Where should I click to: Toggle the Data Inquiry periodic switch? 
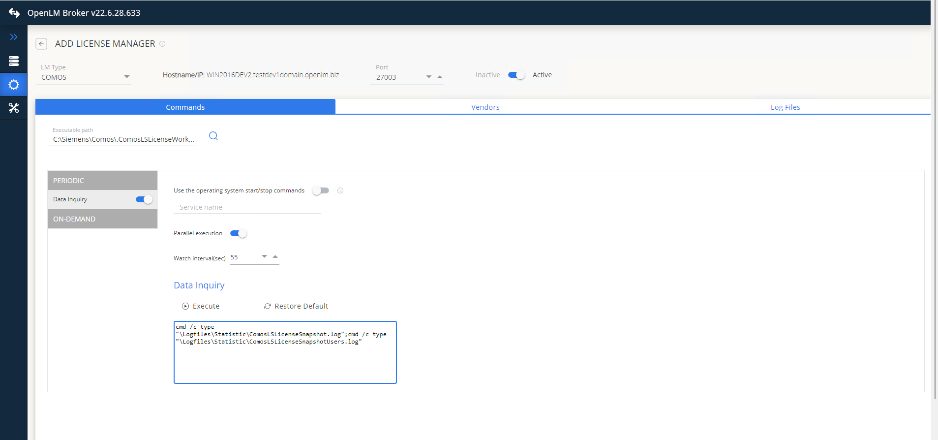pos(144,199)
